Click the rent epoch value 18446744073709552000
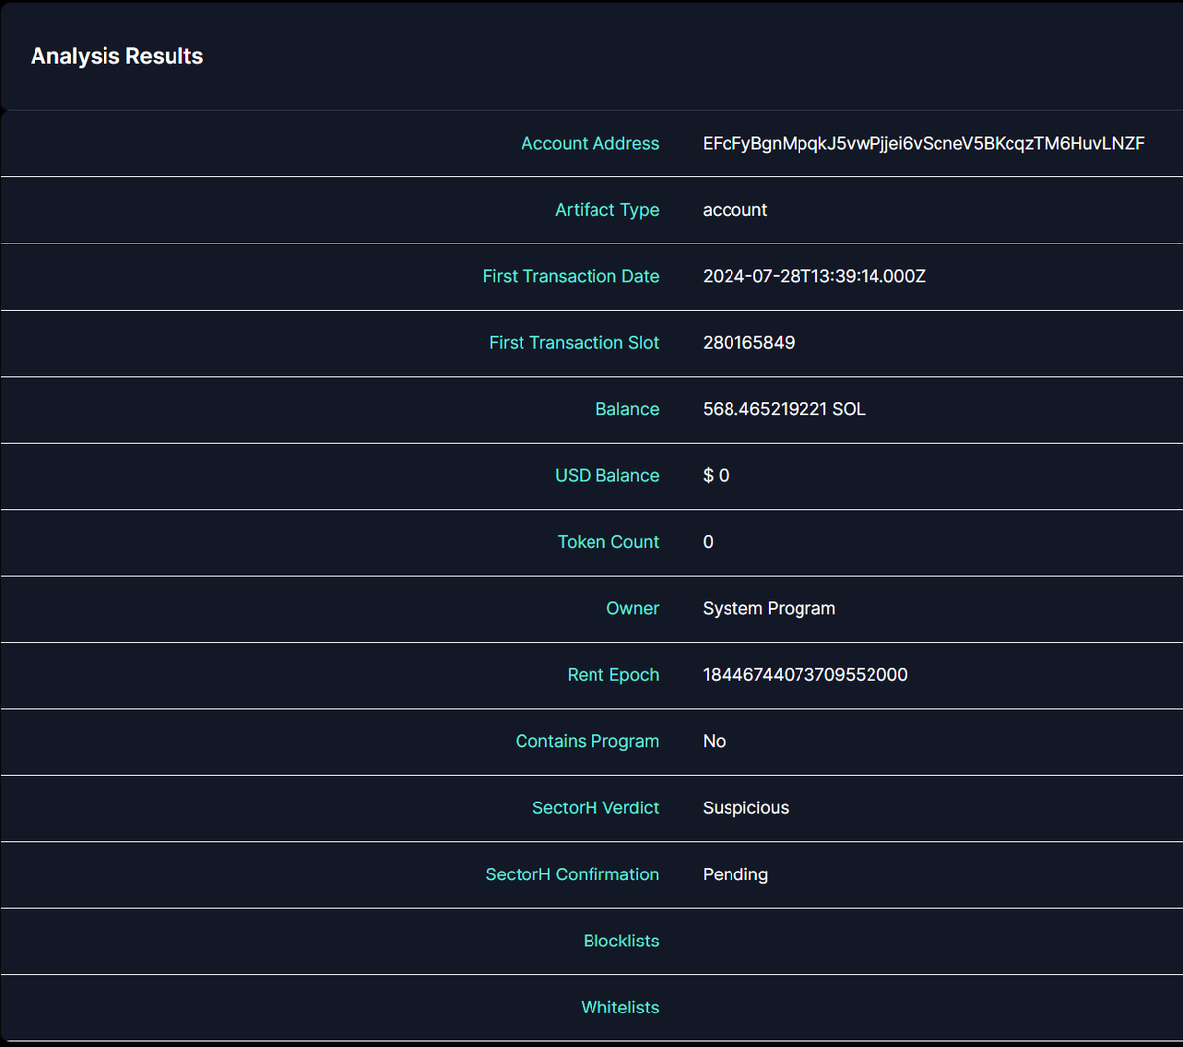This screenshot has height=1047, width=1183. point(805,675)
